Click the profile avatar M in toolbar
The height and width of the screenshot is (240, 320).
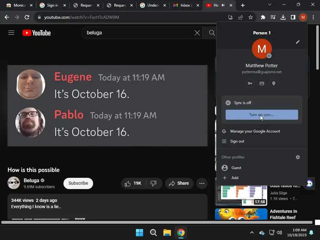(303, 17)
